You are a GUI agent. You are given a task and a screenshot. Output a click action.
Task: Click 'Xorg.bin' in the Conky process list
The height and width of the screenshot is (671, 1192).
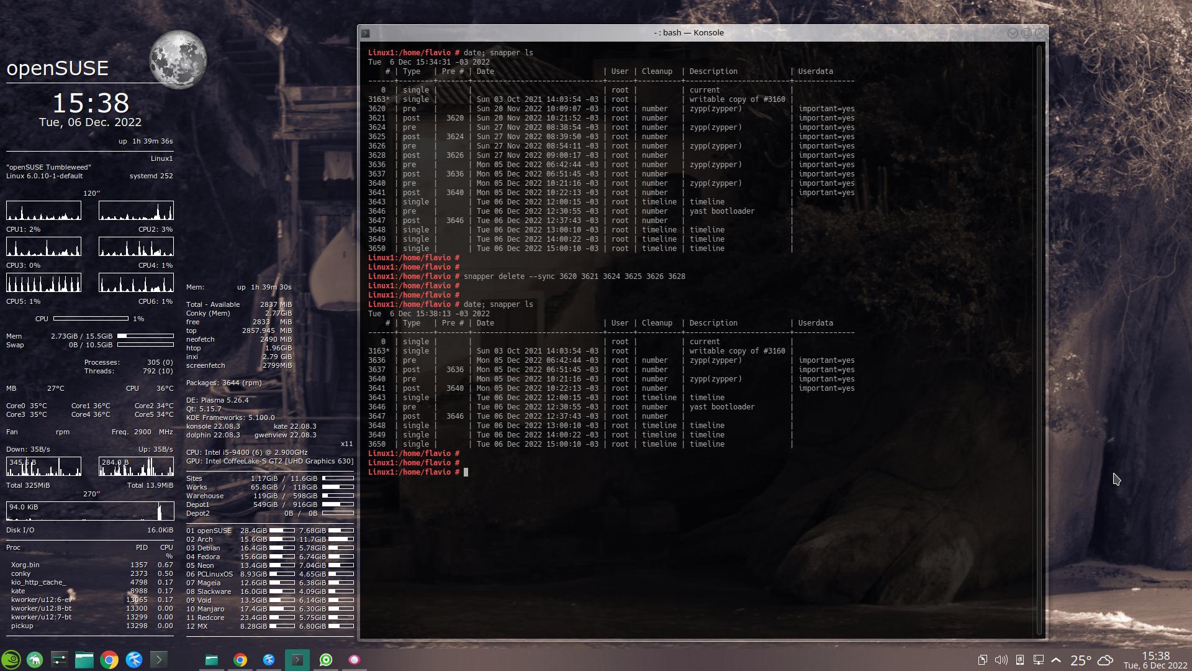pyautogui.click(x=25, y=565)
